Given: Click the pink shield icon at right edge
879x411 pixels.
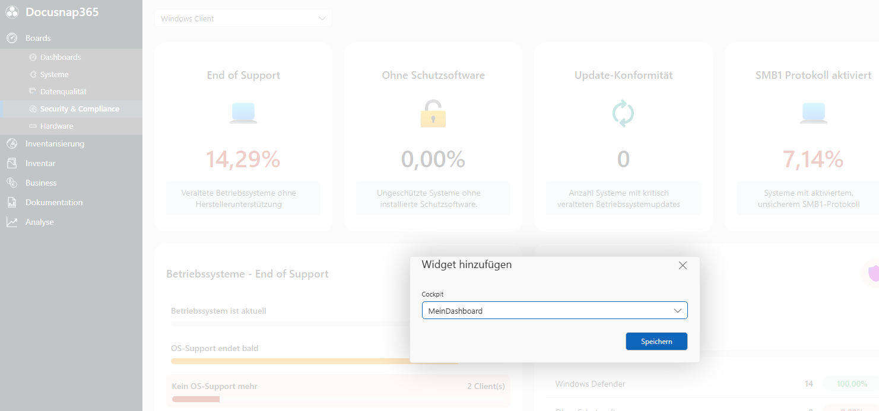Looking at the screenshot, I should pyautogui.click(x=874, y=273).
